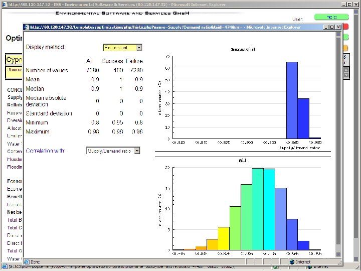Expand the Correlation with dropdown arrow

click(137, 151)
